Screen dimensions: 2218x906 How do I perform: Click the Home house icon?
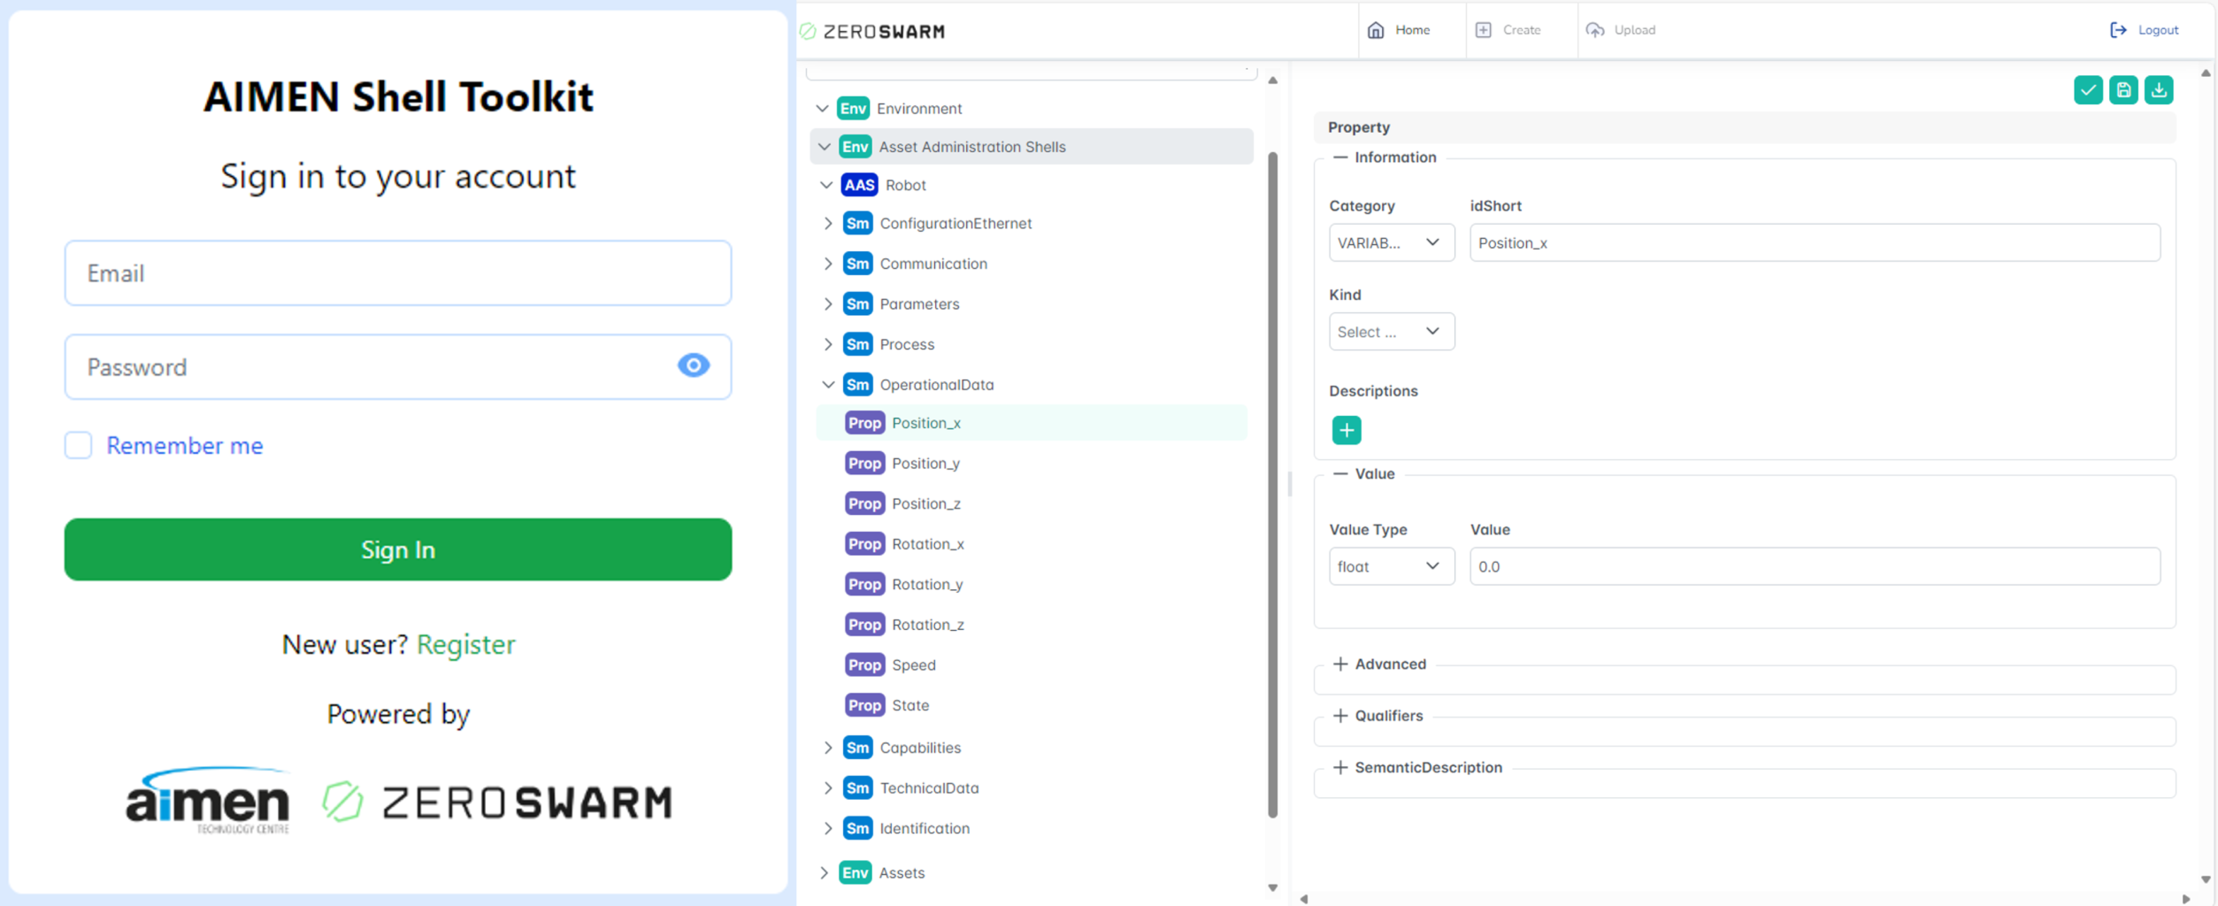coord(1375,30)
